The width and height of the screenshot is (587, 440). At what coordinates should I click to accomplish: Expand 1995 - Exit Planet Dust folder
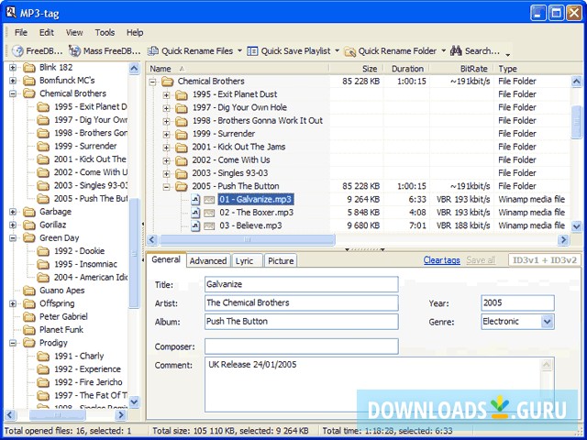(166, 94)
